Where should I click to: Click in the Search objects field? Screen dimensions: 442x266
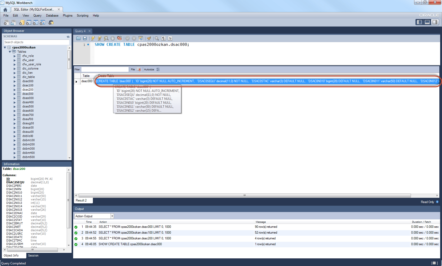coord(36,42)
